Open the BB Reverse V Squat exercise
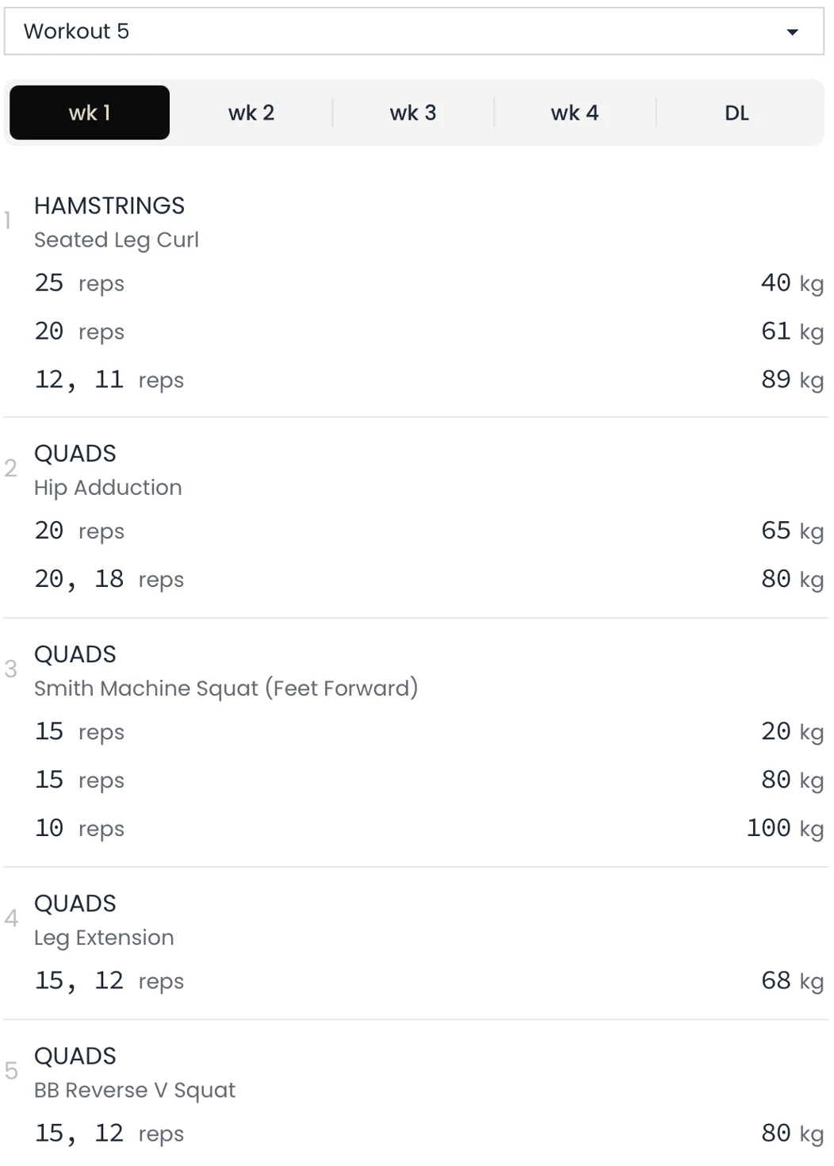834x1166 pixels. coord(135,1090)
